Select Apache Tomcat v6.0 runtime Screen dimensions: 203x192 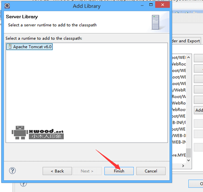(x=29, y=47)
